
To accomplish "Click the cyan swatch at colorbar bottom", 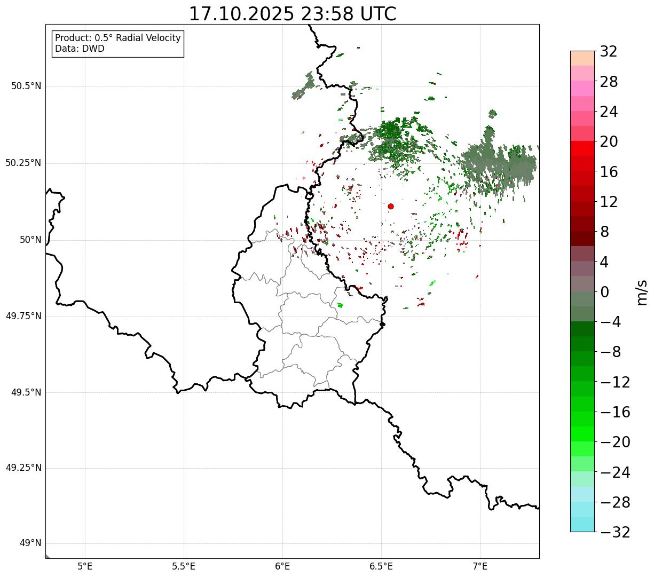I will (x=582, y=524).
